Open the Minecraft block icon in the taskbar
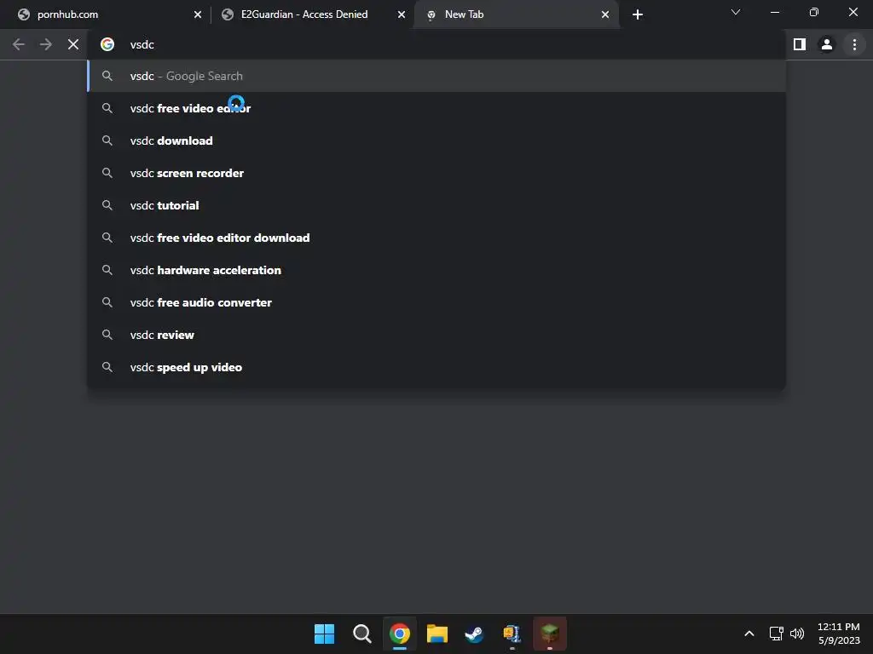This screenshot has width=873, height=654. pyautogui.click(x=550, y=633)
